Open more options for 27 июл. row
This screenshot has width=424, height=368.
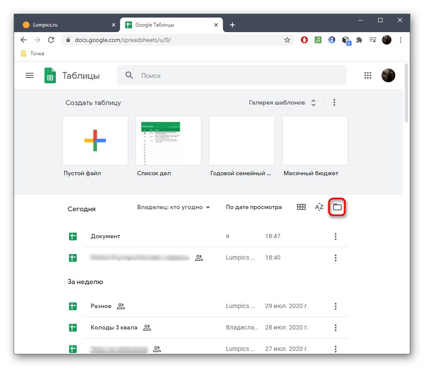point(335,349)
